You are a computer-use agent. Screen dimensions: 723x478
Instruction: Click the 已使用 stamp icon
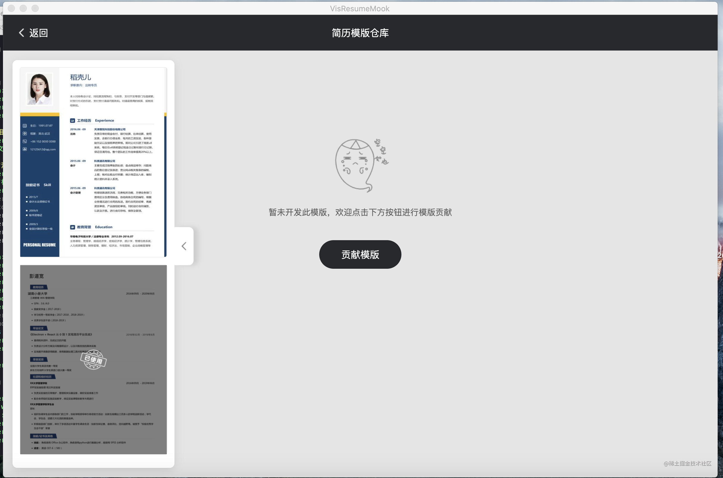tap(94, 360)
